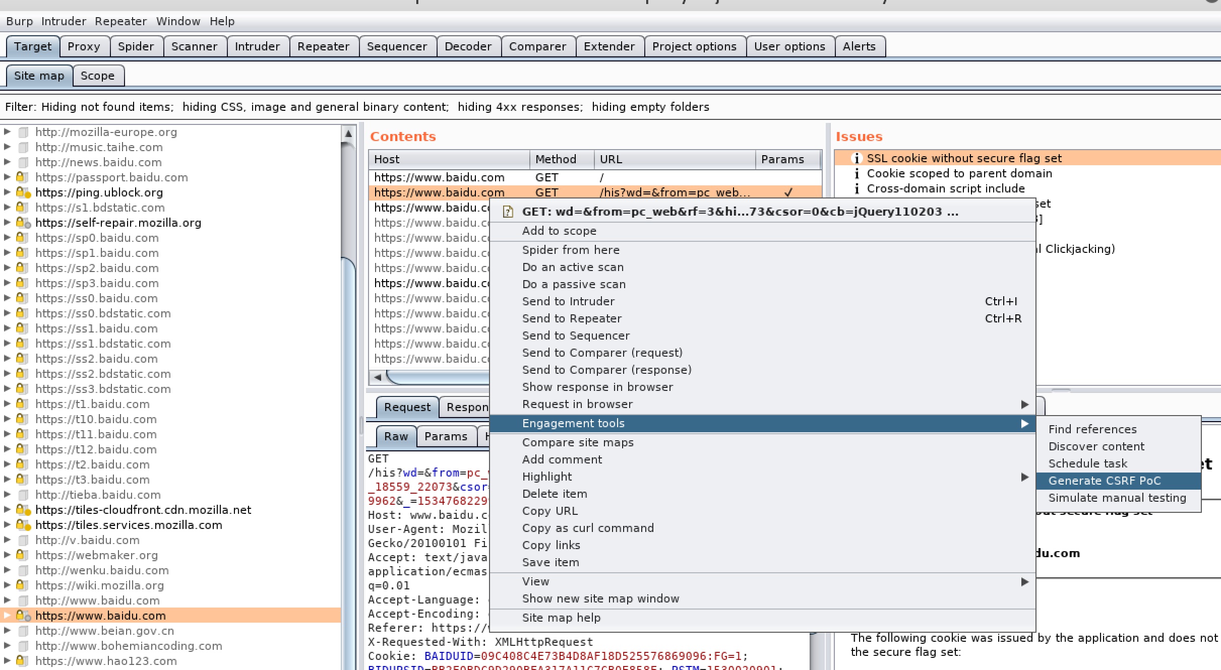Expand the https://www.baidu.com tree node

point(7,615)
